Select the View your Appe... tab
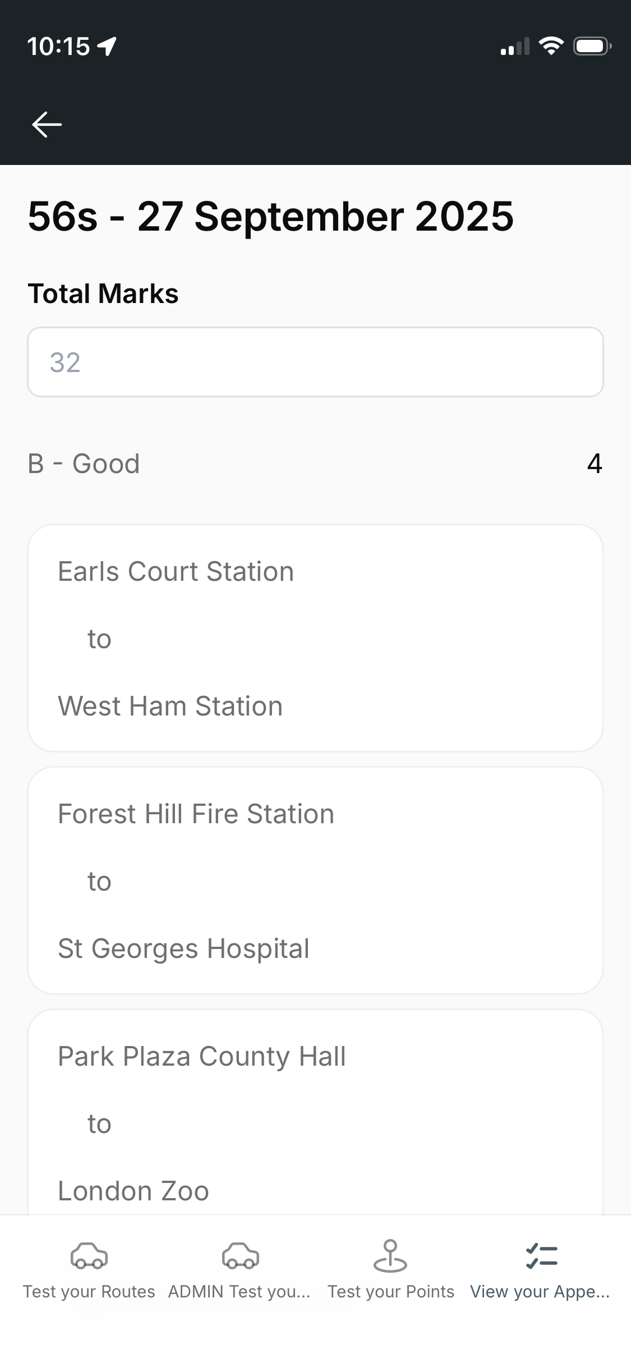Screen dimensions: 631x1367 click(x=540, y=1291)
